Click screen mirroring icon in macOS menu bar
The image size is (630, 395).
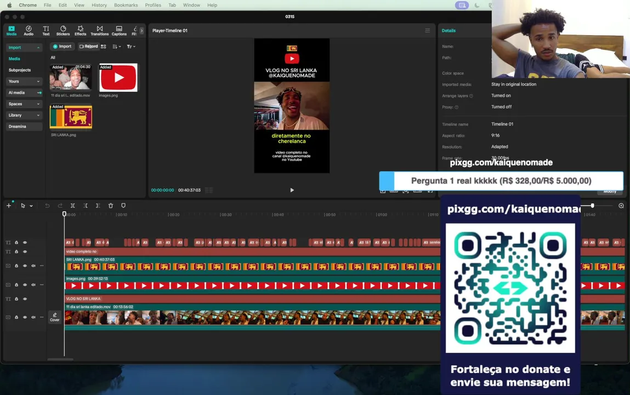(462, 5)
